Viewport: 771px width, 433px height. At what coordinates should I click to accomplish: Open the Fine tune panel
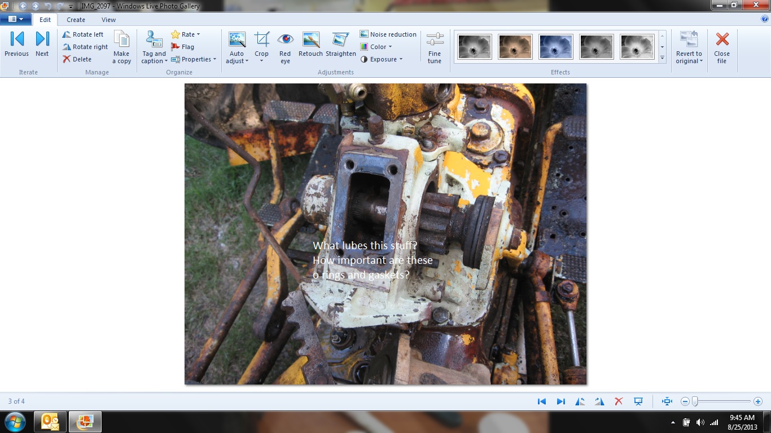click(x=435, y=47)
